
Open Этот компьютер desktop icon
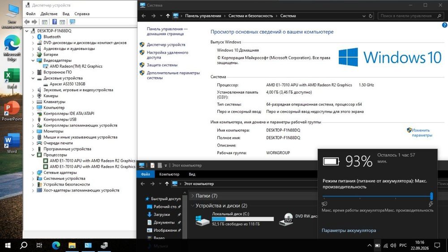tap(12, 17)
